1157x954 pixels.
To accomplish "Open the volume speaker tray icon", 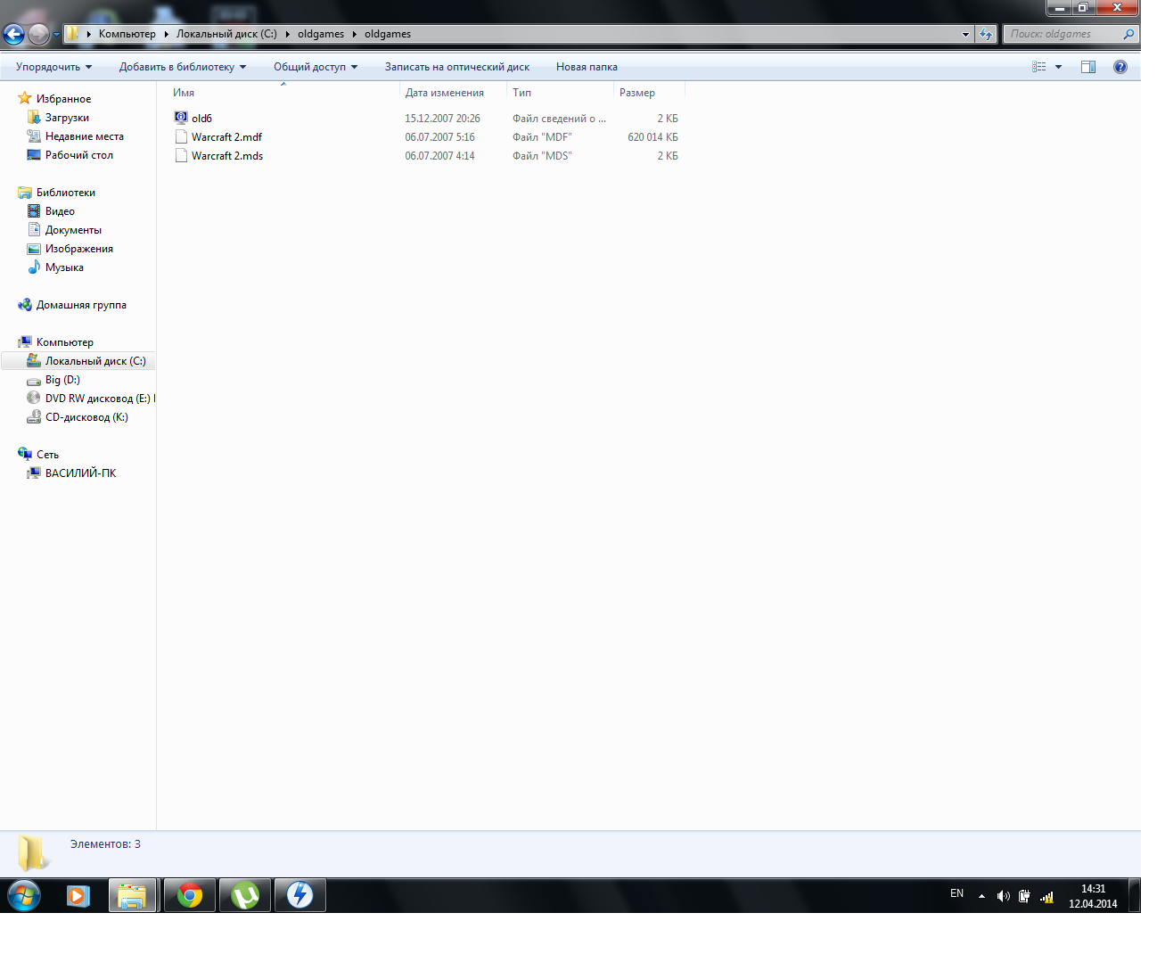I will click(1003, 896).
